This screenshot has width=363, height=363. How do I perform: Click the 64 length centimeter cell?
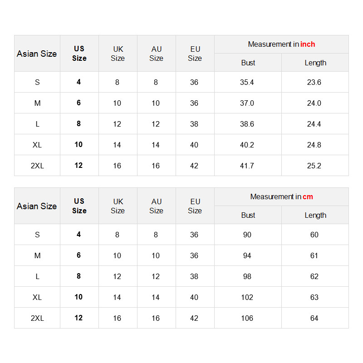[314, 318]
